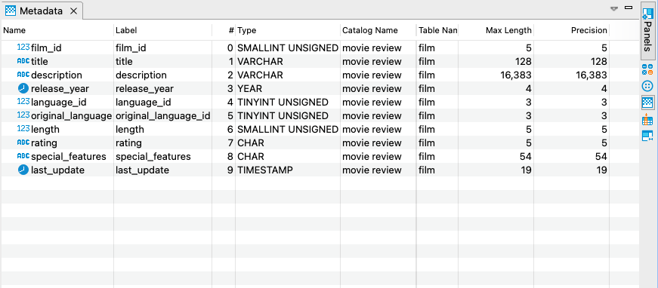This screenshot has width=658, height=288.
Task: Click the Precision column header
Action: [x=572, y=31]
